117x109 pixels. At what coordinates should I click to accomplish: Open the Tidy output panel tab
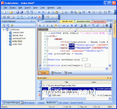click(x=63, y=103)
